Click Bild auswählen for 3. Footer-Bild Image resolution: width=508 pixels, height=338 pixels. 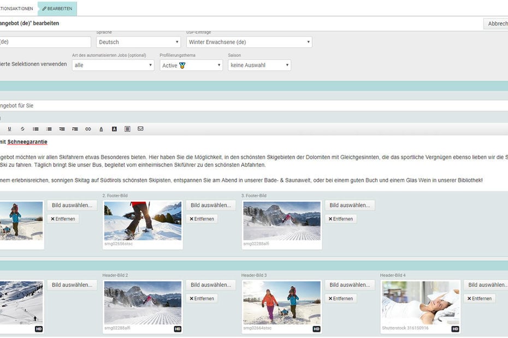(x=350, y=206)
